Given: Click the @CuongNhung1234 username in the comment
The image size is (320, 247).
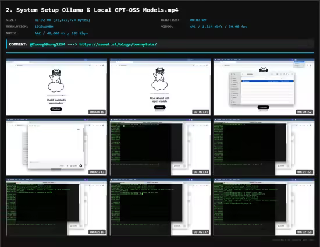Looking at the screenshot, I should 48,44.
